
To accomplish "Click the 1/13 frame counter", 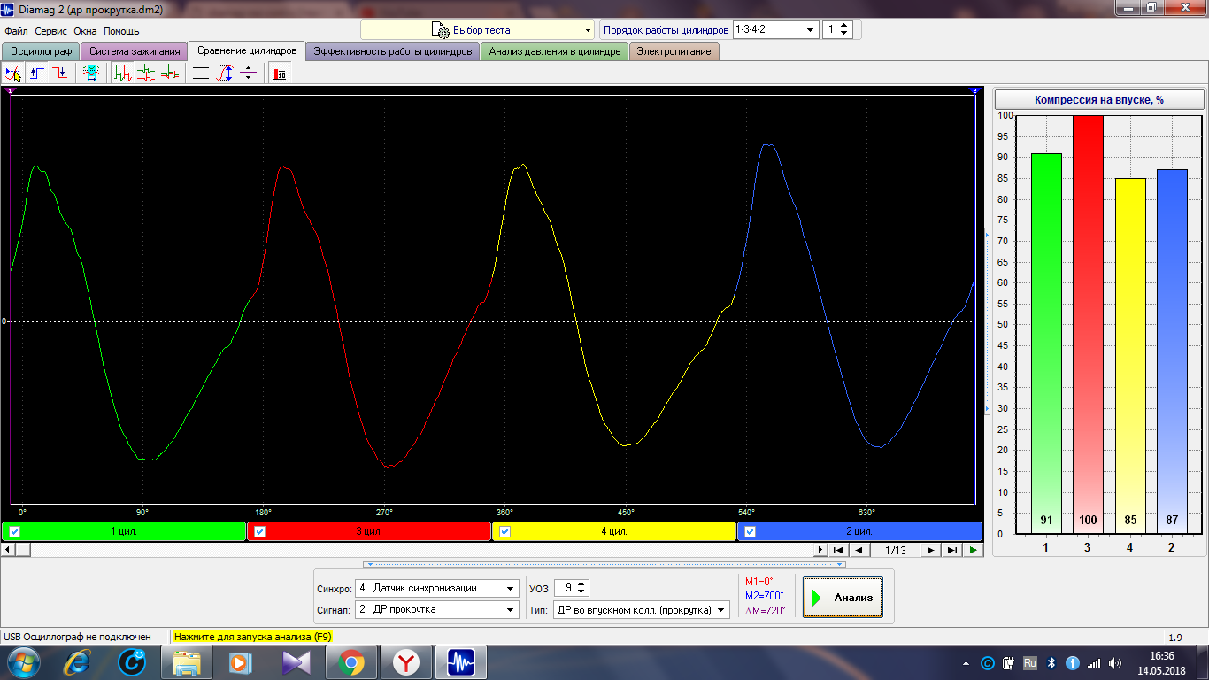I will (895, 550).
